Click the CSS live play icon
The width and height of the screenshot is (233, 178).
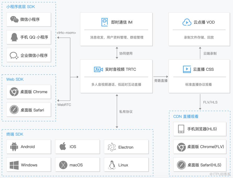pos(187,69)
